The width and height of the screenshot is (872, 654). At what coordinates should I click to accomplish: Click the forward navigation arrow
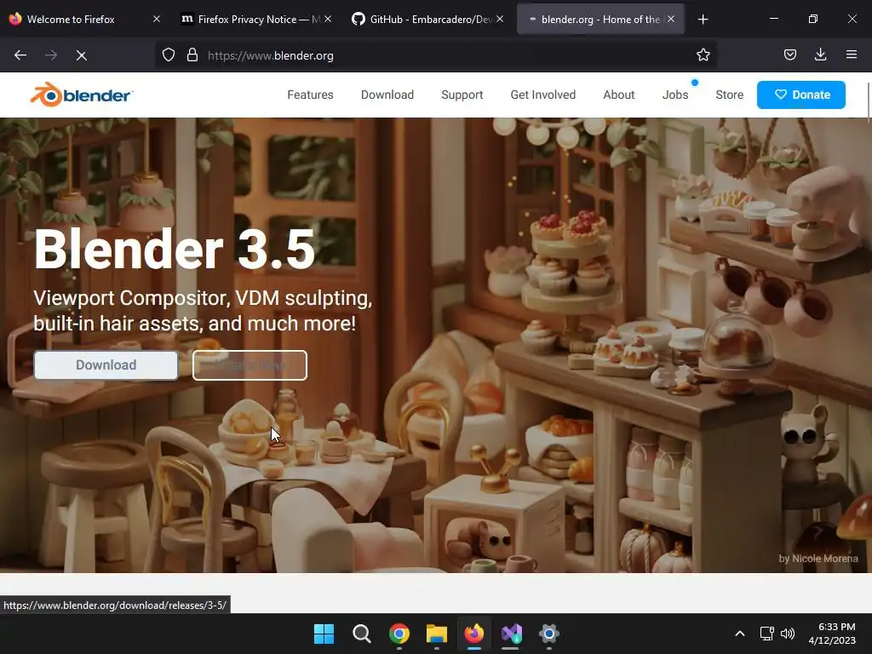tap(51, 55)
